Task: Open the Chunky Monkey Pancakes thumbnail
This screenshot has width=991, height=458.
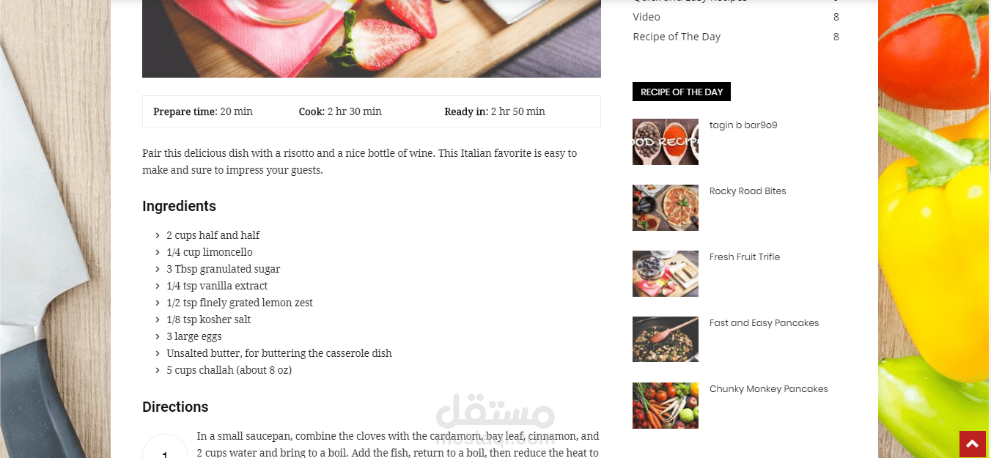Action: pos(666,406)
